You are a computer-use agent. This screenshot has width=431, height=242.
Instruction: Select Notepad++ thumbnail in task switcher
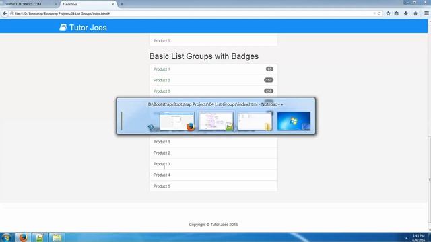click(215, 121)
